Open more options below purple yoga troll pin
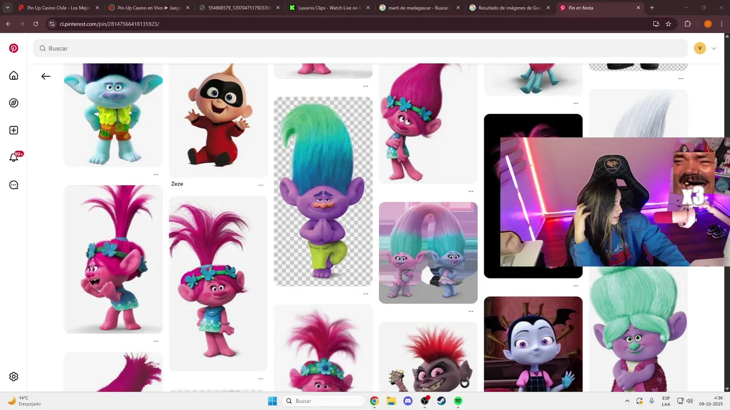 click(x=366, y=294)
